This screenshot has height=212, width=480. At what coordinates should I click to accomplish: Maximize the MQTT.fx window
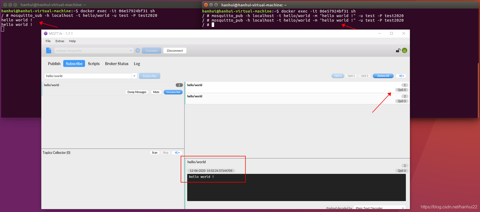391,33
